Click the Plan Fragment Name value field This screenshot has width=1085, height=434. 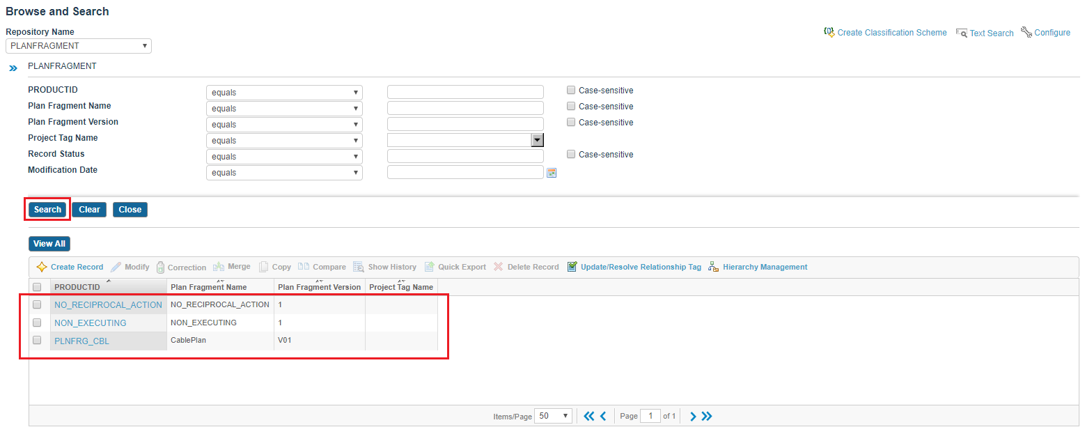(x=465, y=108)
